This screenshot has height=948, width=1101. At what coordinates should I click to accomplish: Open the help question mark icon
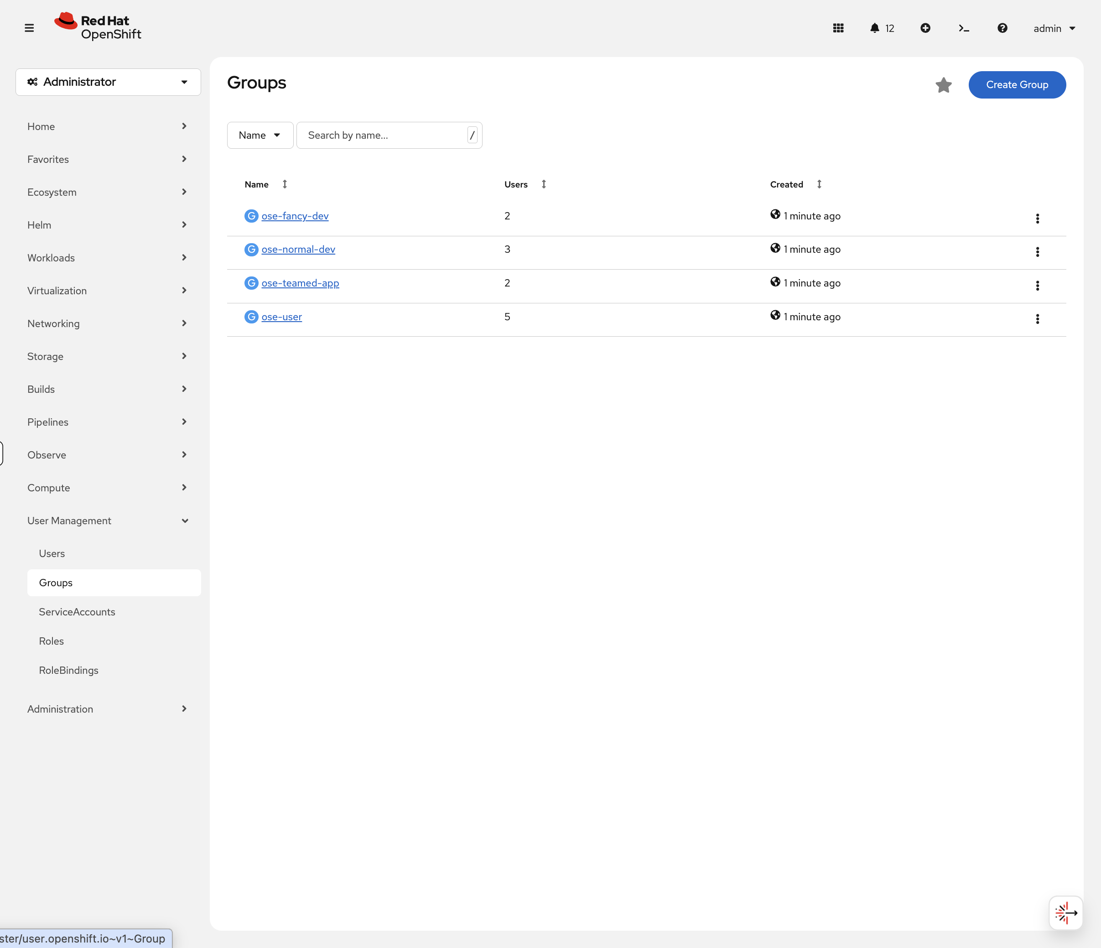pos(1002,28)
